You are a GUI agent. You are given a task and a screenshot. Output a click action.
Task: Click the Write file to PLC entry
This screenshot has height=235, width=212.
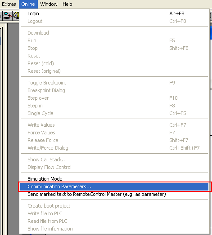pyautogui.click(x=114, y=213)
